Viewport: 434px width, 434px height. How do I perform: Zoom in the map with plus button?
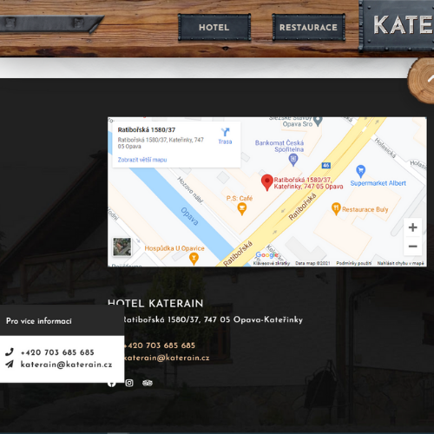412,227
